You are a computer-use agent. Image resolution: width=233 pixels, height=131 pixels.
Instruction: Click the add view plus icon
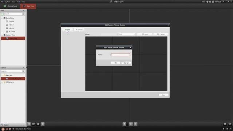(2, 14)
